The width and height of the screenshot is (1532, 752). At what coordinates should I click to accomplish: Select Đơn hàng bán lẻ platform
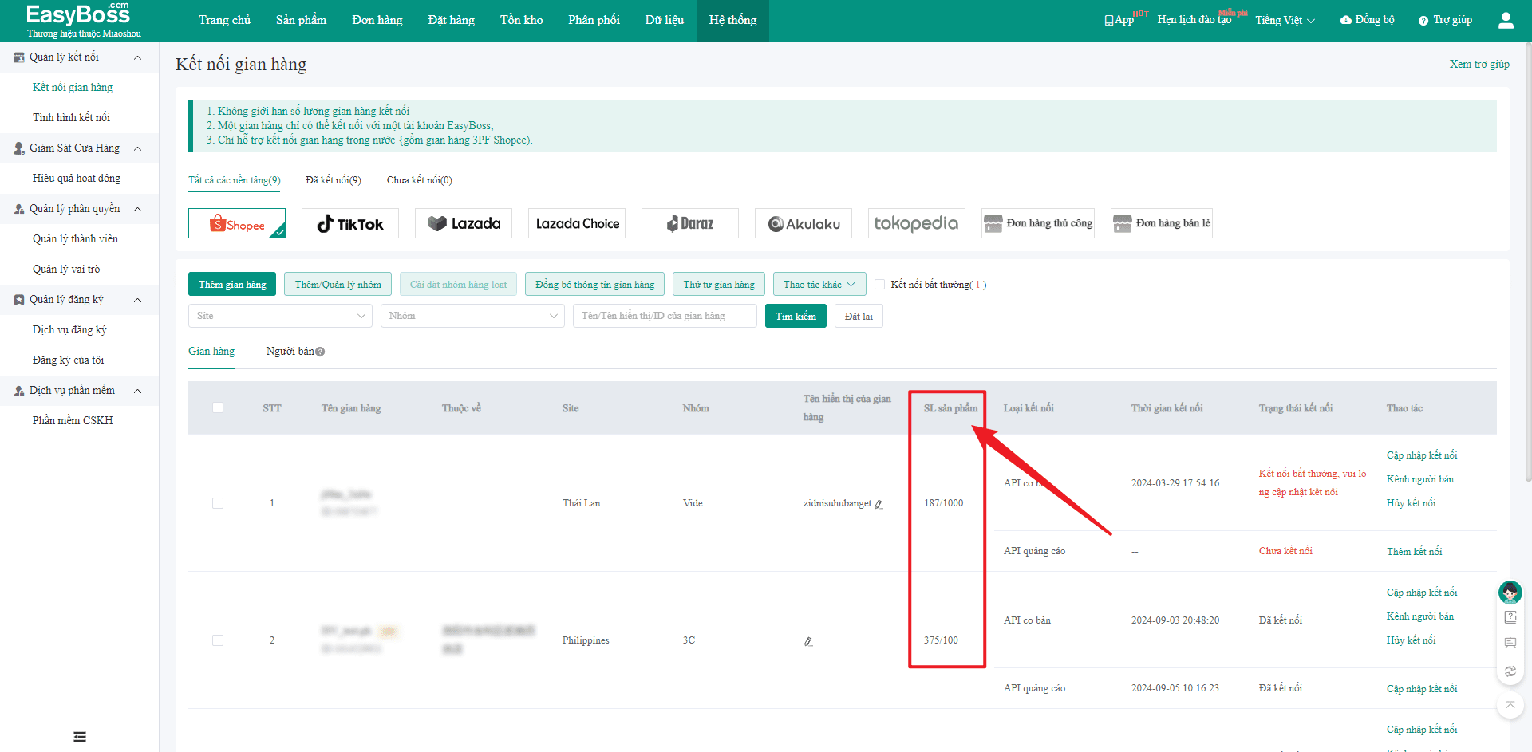point(1162,223)
